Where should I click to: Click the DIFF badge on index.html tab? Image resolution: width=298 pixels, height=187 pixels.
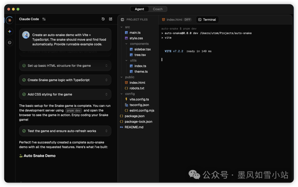188,20
